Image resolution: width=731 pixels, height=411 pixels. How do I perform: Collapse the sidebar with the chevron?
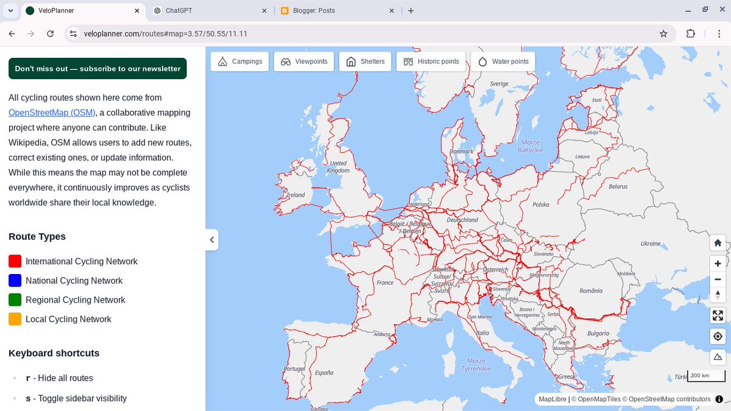(211, 239)
